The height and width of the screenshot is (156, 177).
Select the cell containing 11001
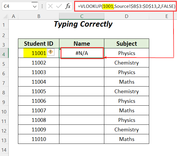click(39, 53)
